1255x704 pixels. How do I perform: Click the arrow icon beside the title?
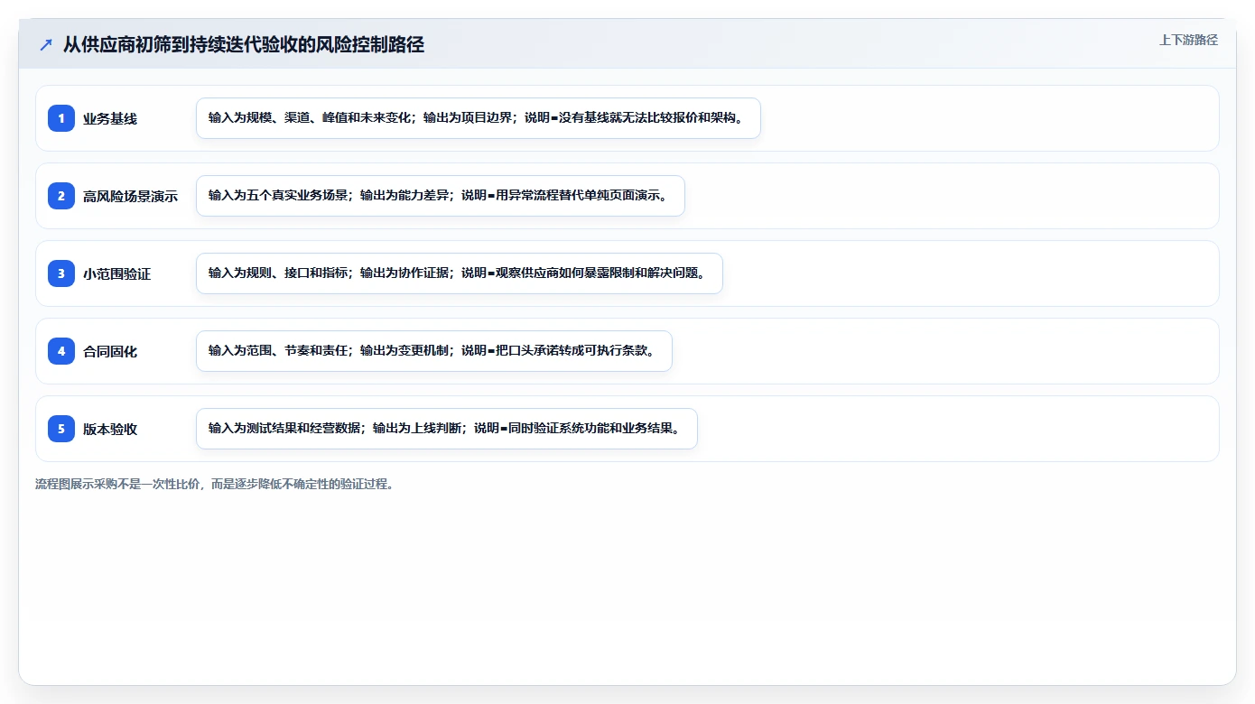pos(46,44)
